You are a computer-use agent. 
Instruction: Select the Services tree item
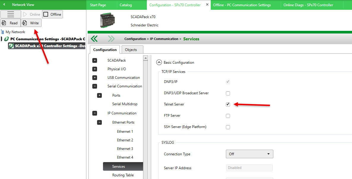click(x=123, y=167)
